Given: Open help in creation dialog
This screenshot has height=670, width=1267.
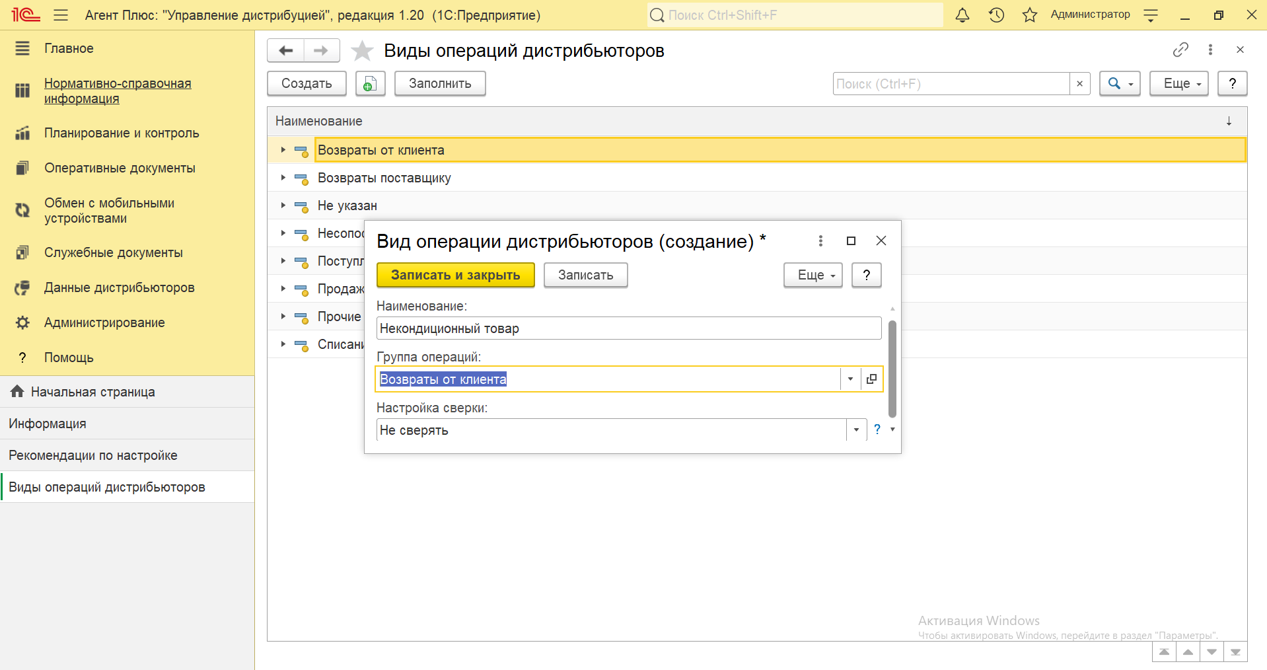Looking at the screenshot, I should click(867, 275).
